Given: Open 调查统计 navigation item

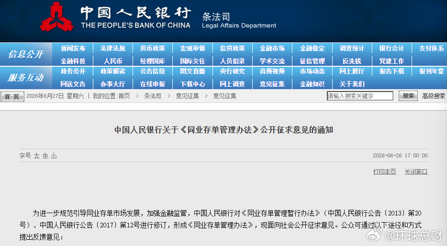Looking at the screenshot, I should click(x=352, y=48).
